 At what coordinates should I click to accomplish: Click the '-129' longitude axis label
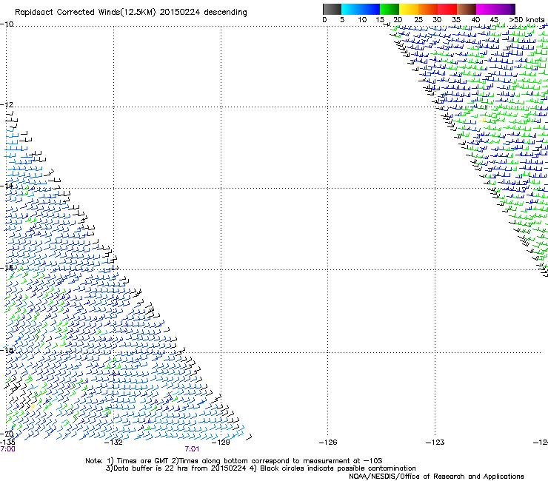[221, 443]
